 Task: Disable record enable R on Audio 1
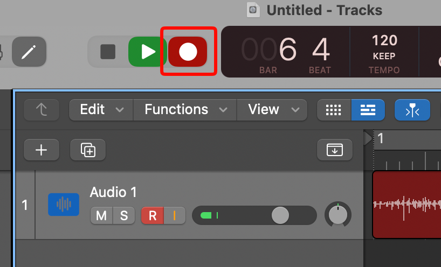(153, 215)
